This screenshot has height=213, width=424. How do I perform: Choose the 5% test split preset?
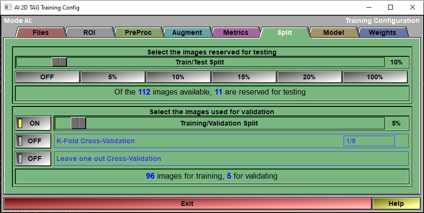click(x=112, y=77)
